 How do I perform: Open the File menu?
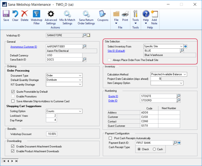coord(116,18)
